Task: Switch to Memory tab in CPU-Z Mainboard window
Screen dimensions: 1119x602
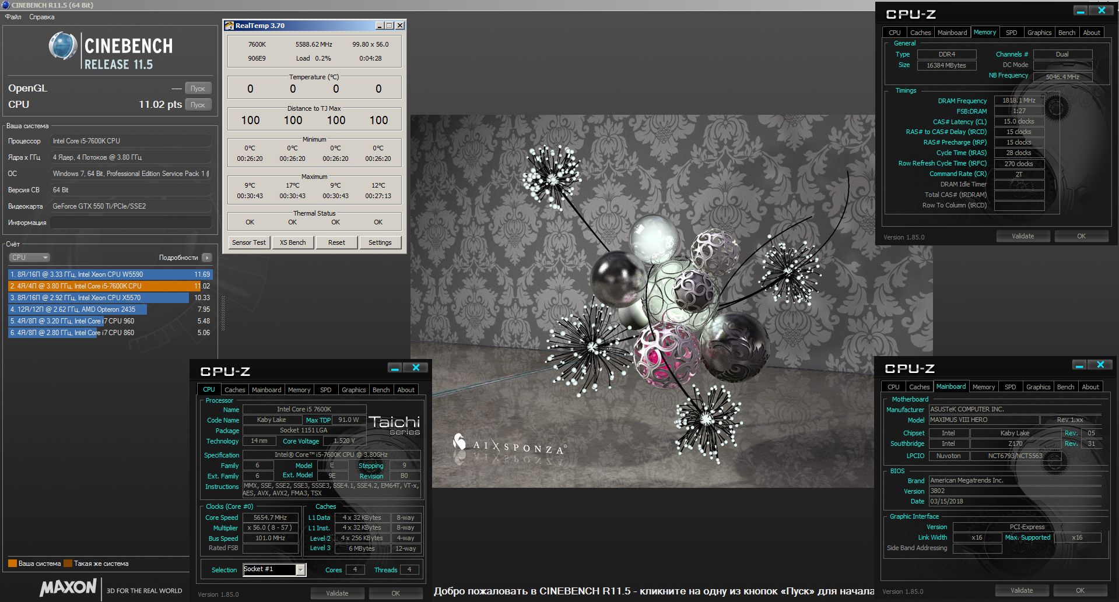Action: (984, 387)
